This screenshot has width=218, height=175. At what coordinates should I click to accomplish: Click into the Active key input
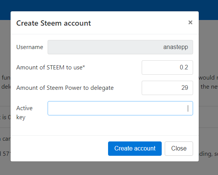click(x=120, y=108)
